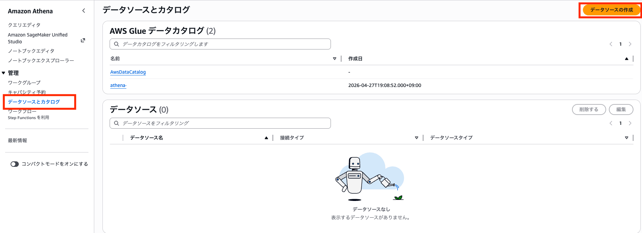
Task: Click the データソースの作成 button
Action: point(611,10)
